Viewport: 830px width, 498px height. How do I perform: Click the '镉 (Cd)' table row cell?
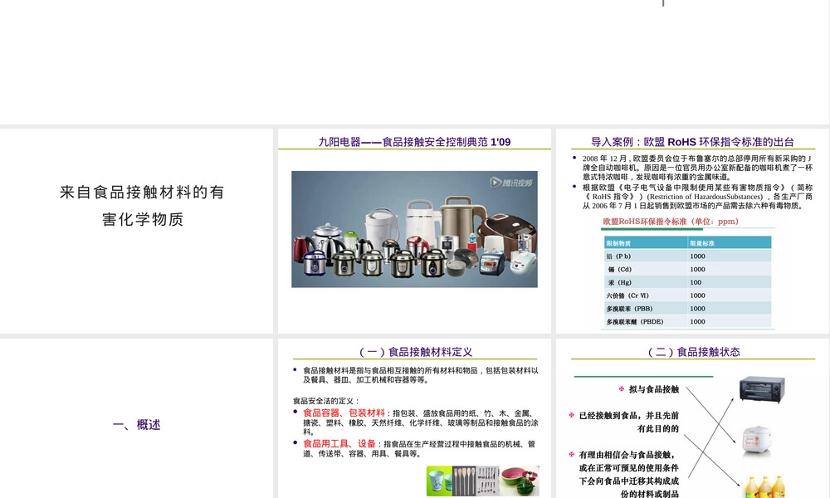646,270
